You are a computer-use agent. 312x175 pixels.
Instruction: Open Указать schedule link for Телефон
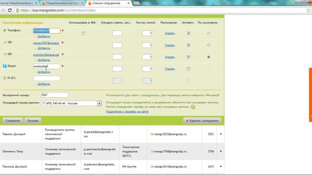tap(170, 34)
